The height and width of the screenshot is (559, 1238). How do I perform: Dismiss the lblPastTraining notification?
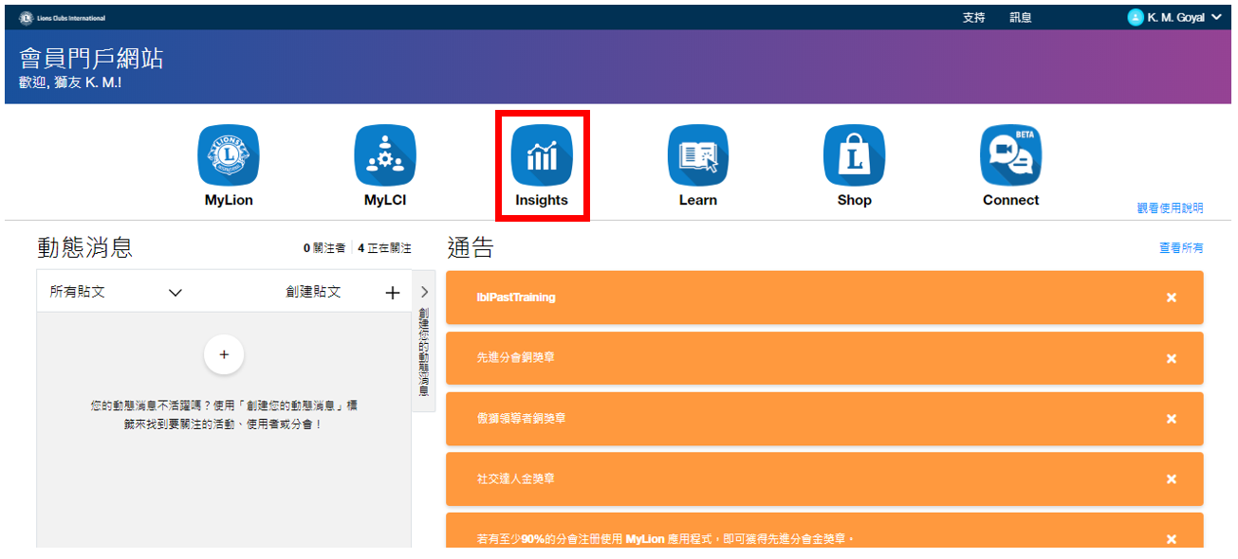point(1171,298)
